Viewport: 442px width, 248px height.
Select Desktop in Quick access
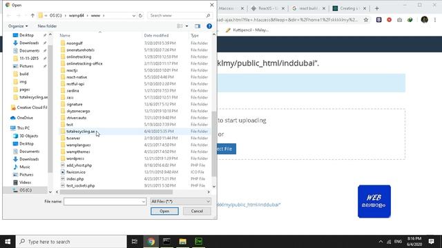(x=26, y=35)
